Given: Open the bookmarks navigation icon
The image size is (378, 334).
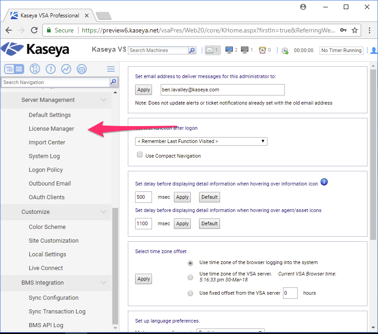Looking at the screenshot, I should point(35,69).
